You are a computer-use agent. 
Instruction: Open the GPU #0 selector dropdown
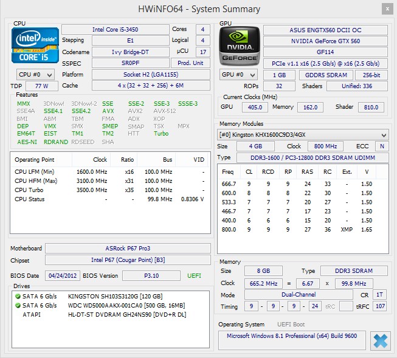click(238, 75)
